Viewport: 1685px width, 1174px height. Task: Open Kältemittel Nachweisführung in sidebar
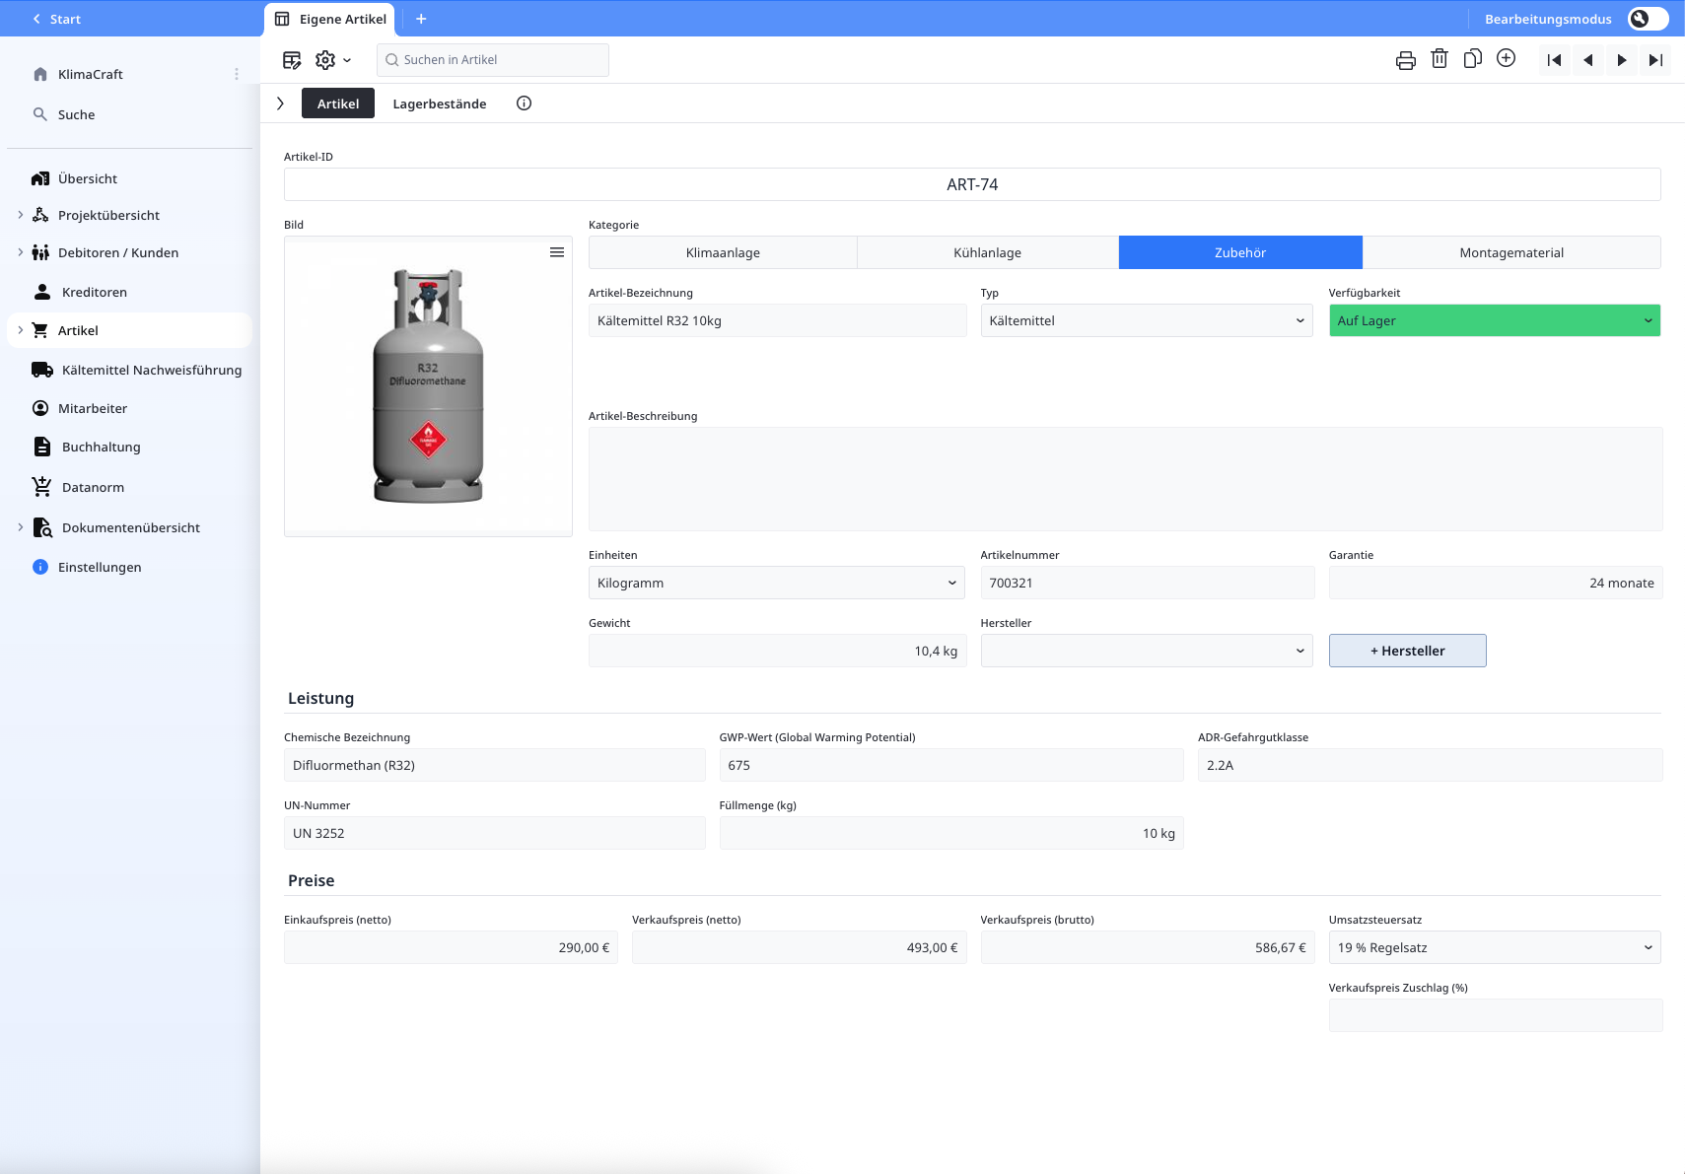[x=151, y=371]
